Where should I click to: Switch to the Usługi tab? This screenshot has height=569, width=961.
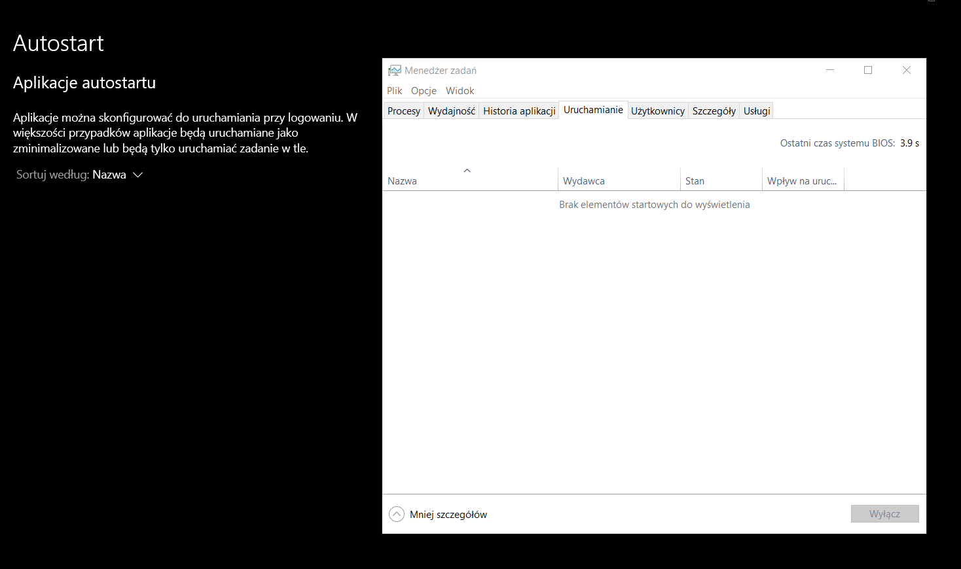pos(757,111)
